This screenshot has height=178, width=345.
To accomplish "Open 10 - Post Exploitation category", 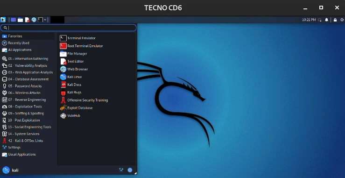I will coord(28,120).
